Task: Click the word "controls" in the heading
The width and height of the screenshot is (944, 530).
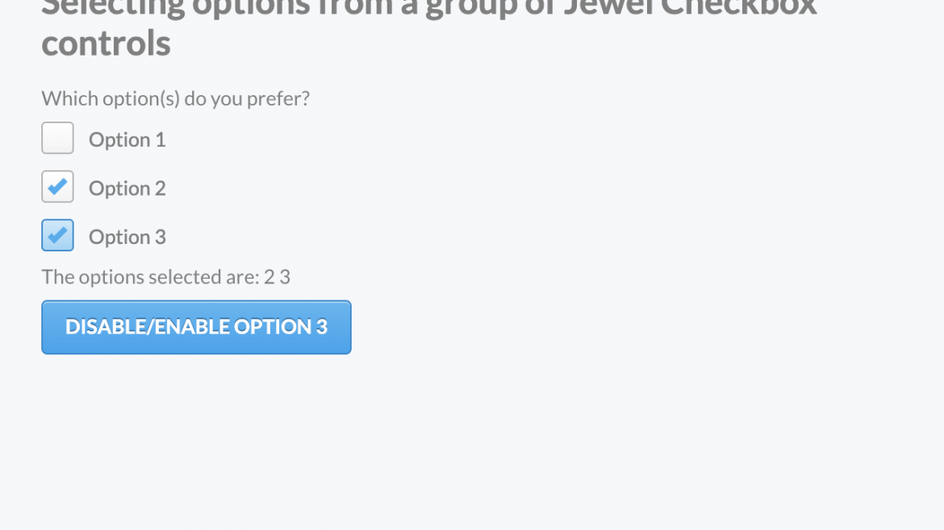Action: [x=106, y=43]
